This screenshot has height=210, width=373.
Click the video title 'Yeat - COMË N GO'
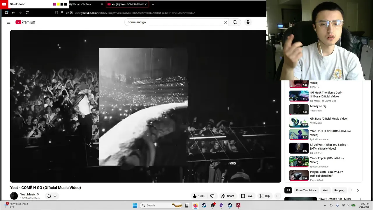pos(45,188)
